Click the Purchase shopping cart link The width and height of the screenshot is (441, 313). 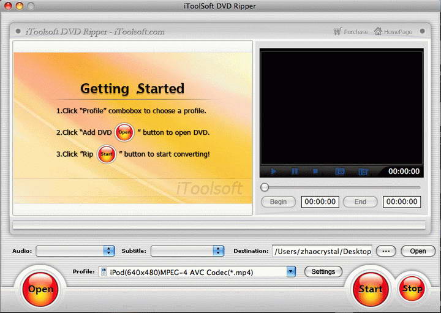(351, 31)
